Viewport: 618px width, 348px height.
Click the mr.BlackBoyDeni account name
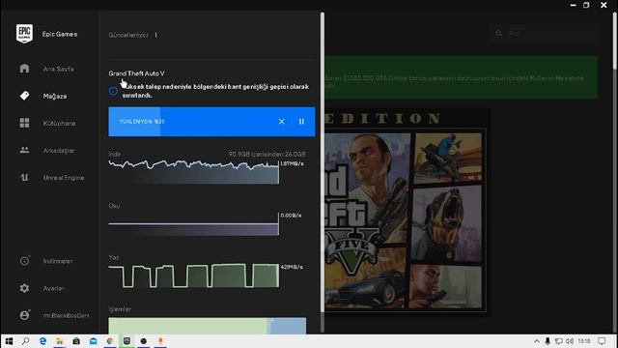tap(67, 315)
